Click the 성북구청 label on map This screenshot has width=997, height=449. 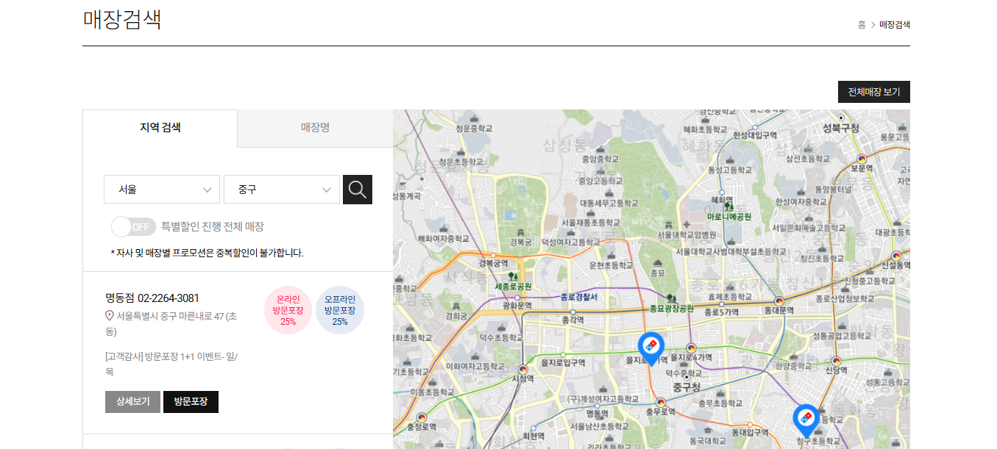841,127
